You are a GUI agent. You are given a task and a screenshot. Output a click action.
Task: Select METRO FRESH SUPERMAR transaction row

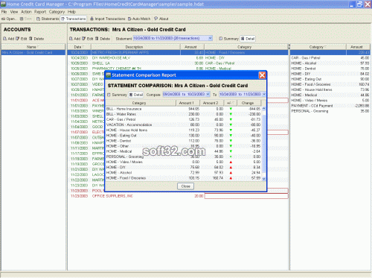point(178,52)
